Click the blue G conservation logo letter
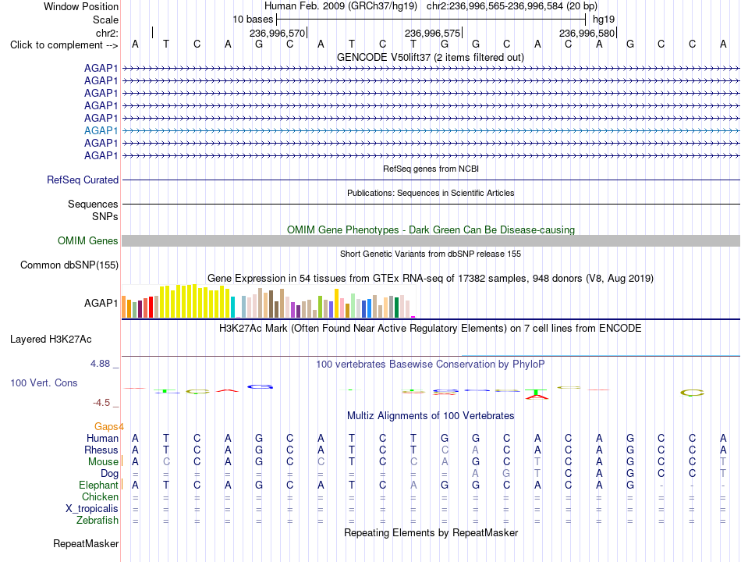The width and height of the screenshot is (741, 562). pos(260,386)
